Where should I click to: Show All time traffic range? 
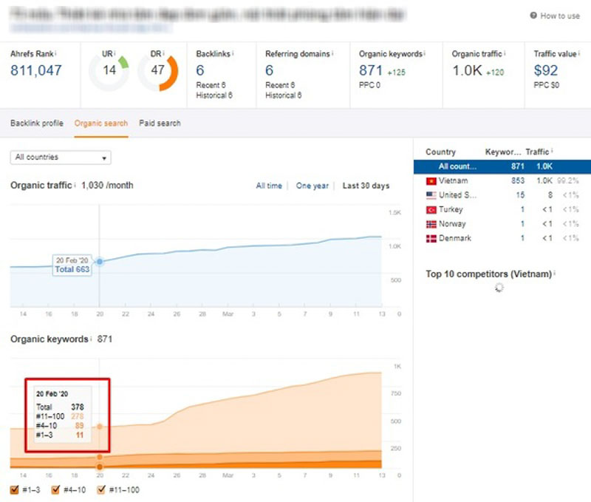[269, 186]
